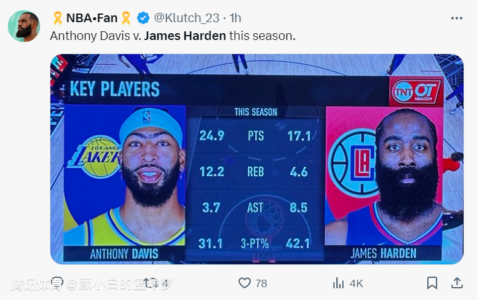Click the Lakers logo in the image

point(93,157)
